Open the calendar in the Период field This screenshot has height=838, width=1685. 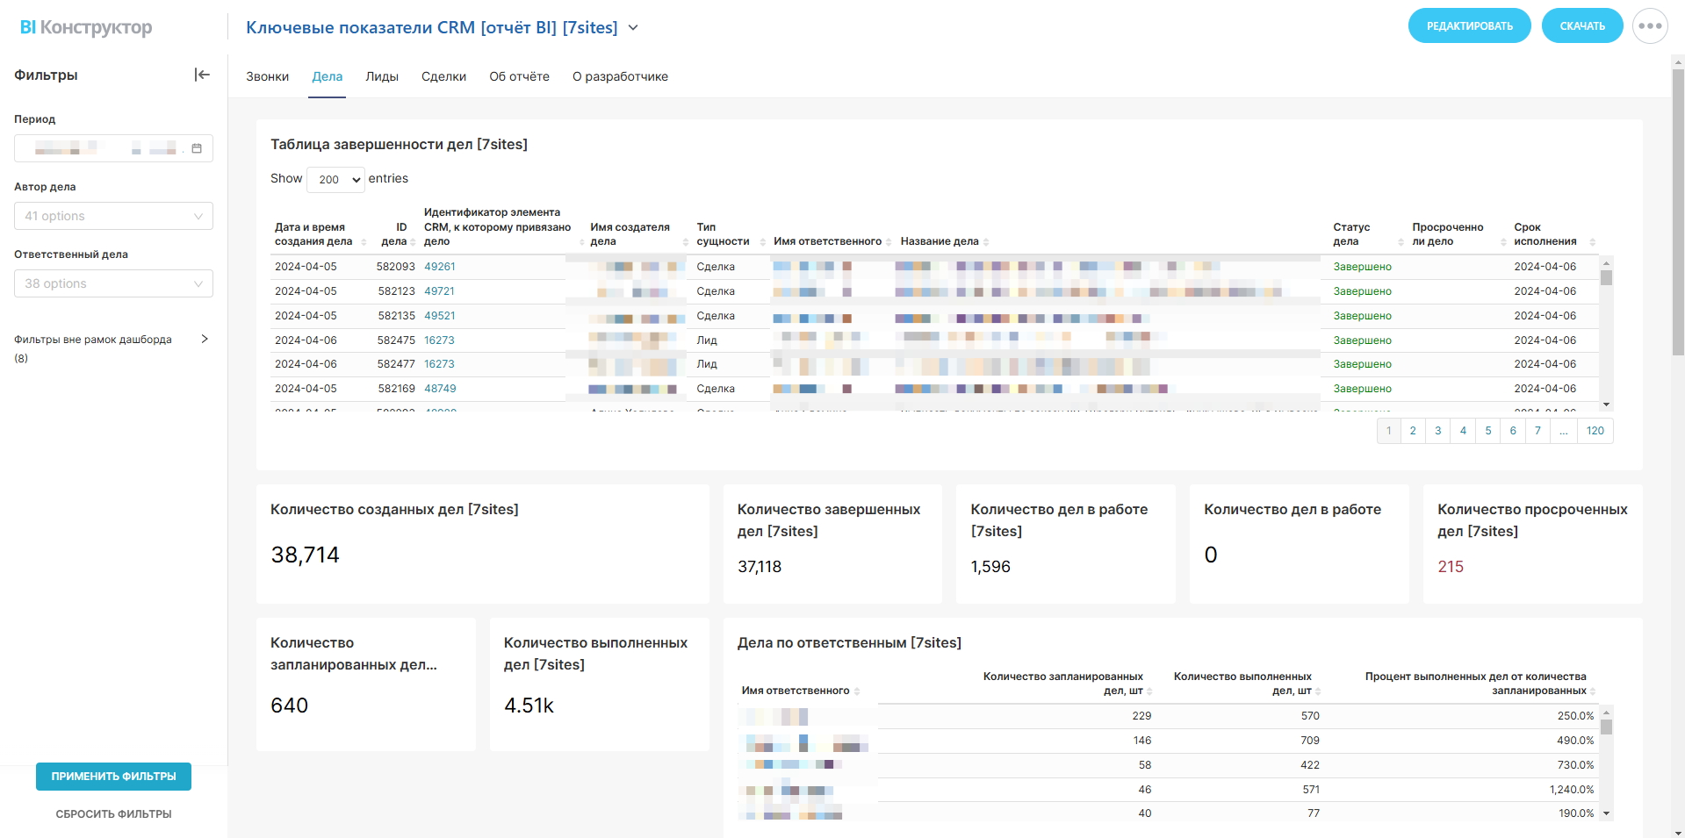pos(197,148)
